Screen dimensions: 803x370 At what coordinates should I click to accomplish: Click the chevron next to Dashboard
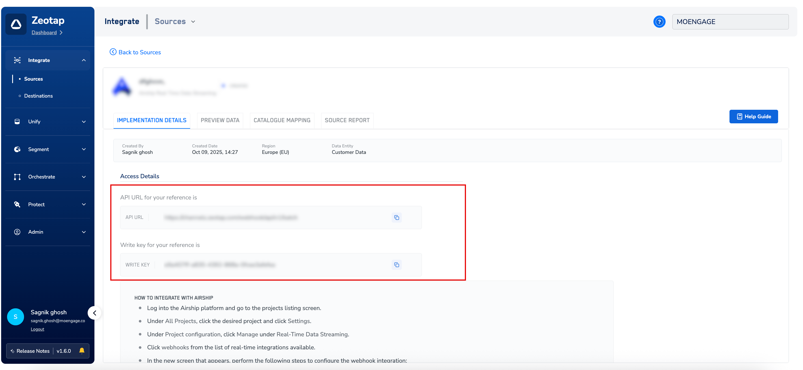tap(61, 33)
